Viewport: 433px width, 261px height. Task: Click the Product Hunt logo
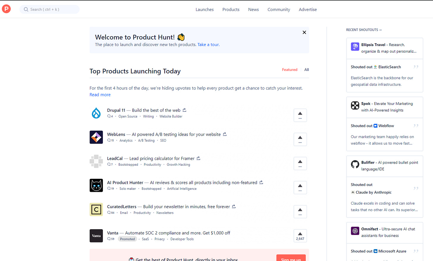6,9
